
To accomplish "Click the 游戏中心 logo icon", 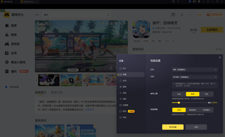I will [7, 15].
